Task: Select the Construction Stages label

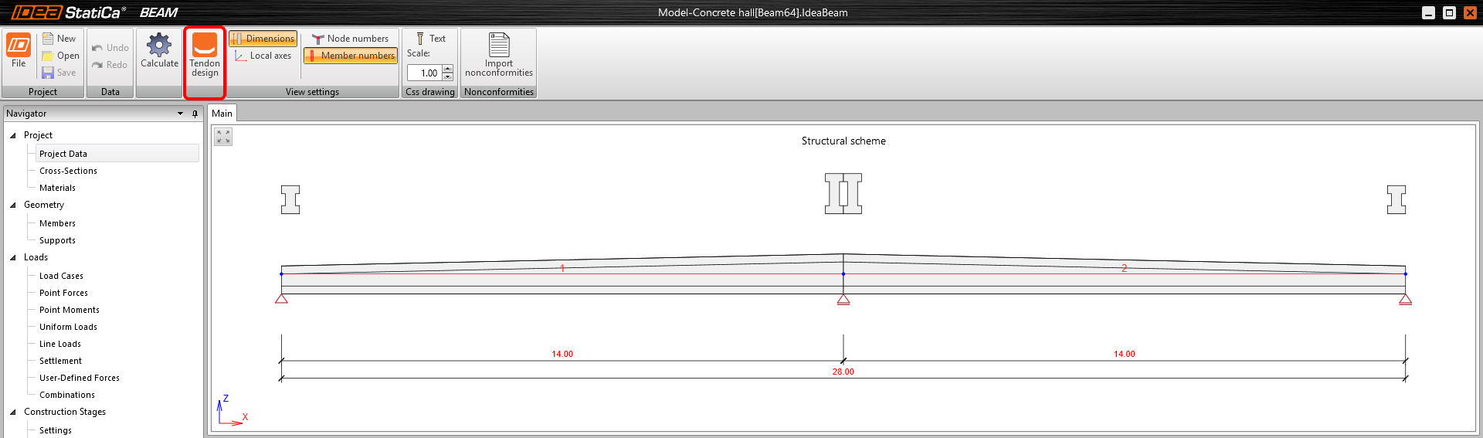Action: coord(65,412)
